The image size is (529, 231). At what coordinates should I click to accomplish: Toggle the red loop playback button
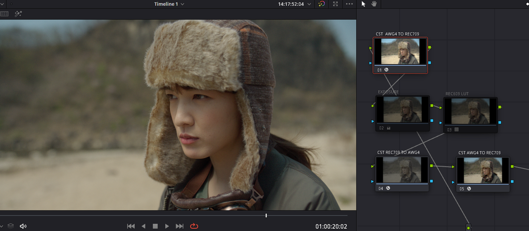click(x=194, y=226)
